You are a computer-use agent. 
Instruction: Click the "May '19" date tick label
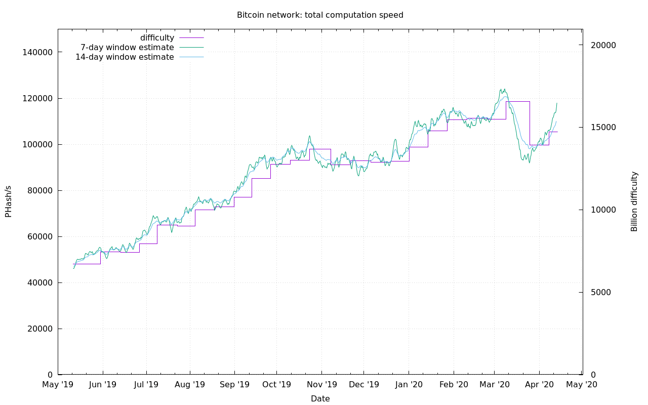click(x=58, y=385)
